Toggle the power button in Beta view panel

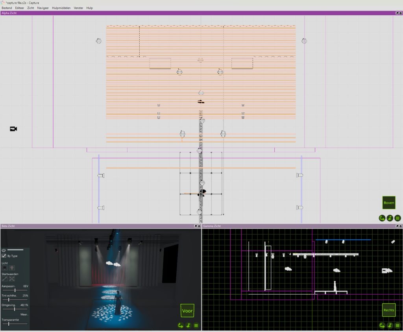tap(4, 250)
